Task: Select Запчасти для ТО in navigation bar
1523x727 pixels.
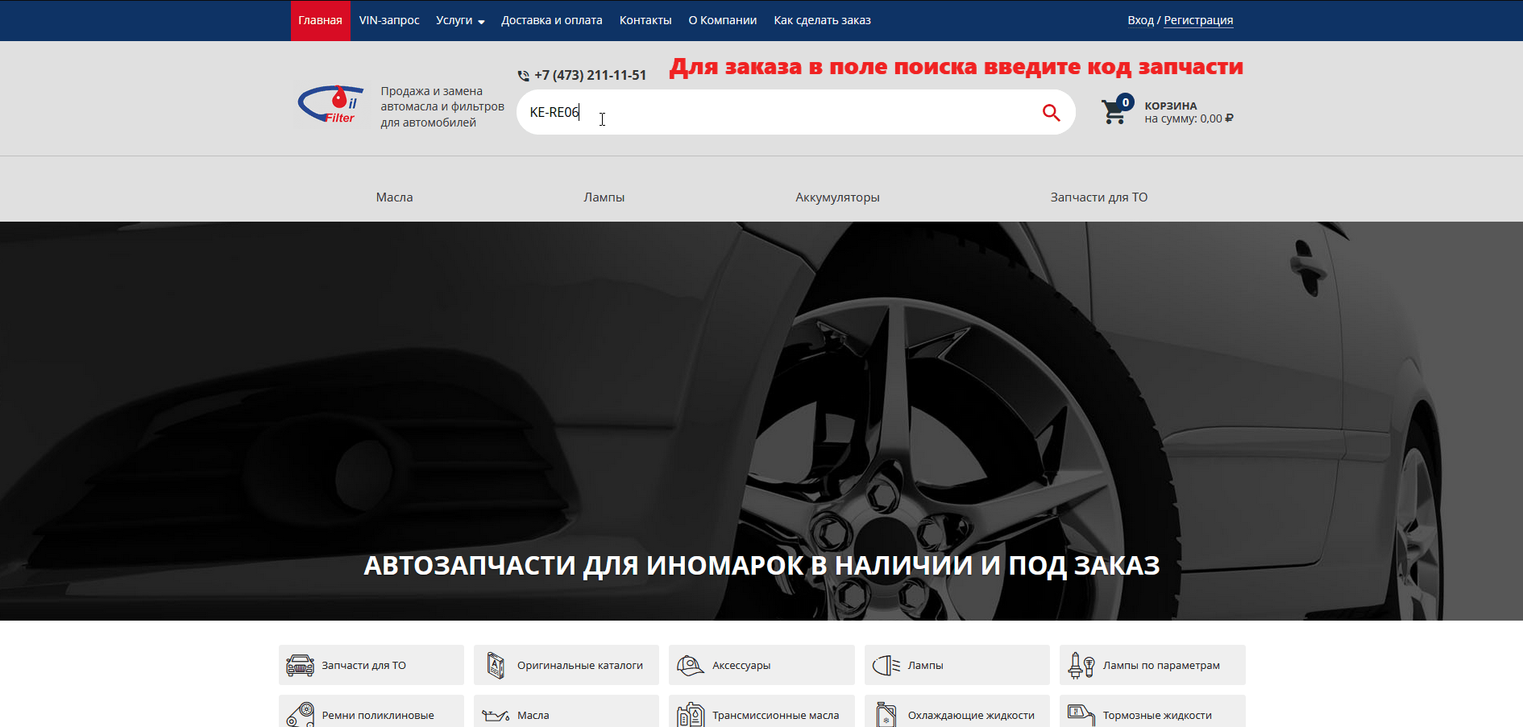Action: point(1099,197)
